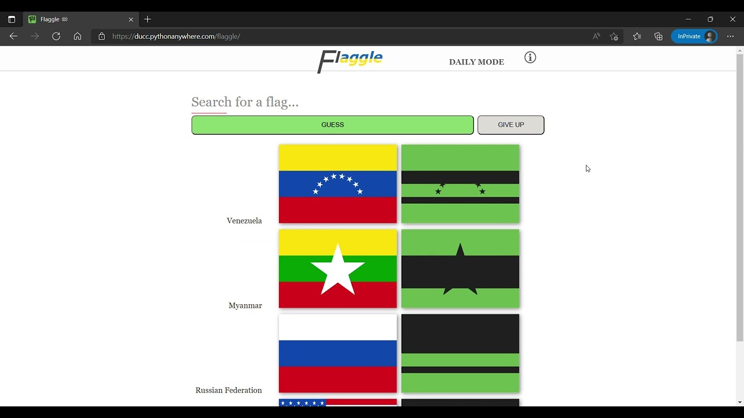
Task: Switch DAILY MODE
Action: pos(477,62)
